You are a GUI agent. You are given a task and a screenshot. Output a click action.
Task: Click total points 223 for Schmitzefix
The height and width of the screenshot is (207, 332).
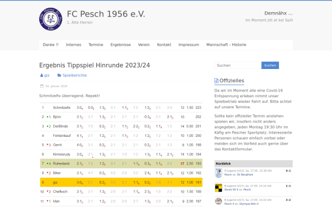pos(198,108)
